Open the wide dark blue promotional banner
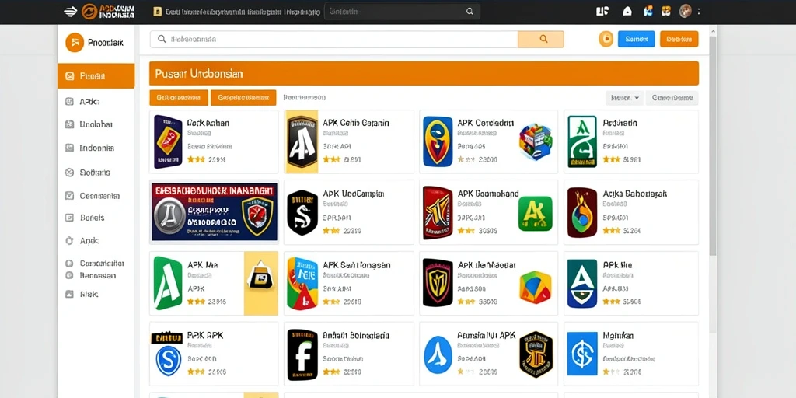 [x=214, y=211]
